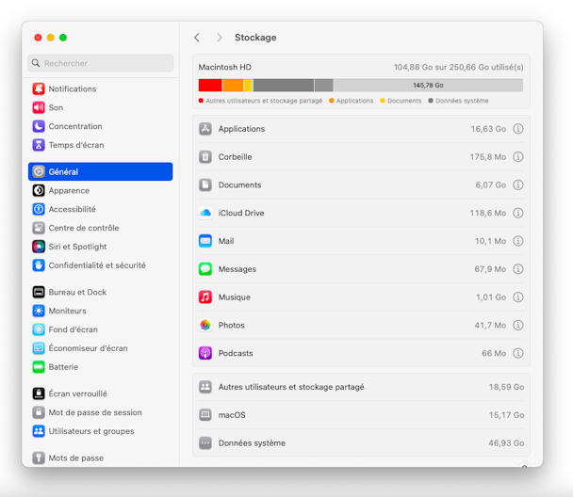573x497 pixels.
Task: Open Temps d'écran hourglass icon
Action: tap(39, 145)
